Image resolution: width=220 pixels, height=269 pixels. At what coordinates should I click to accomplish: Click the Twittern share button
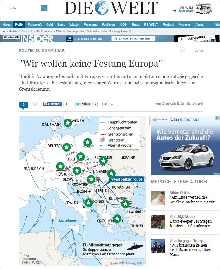[x=83, y=104]
